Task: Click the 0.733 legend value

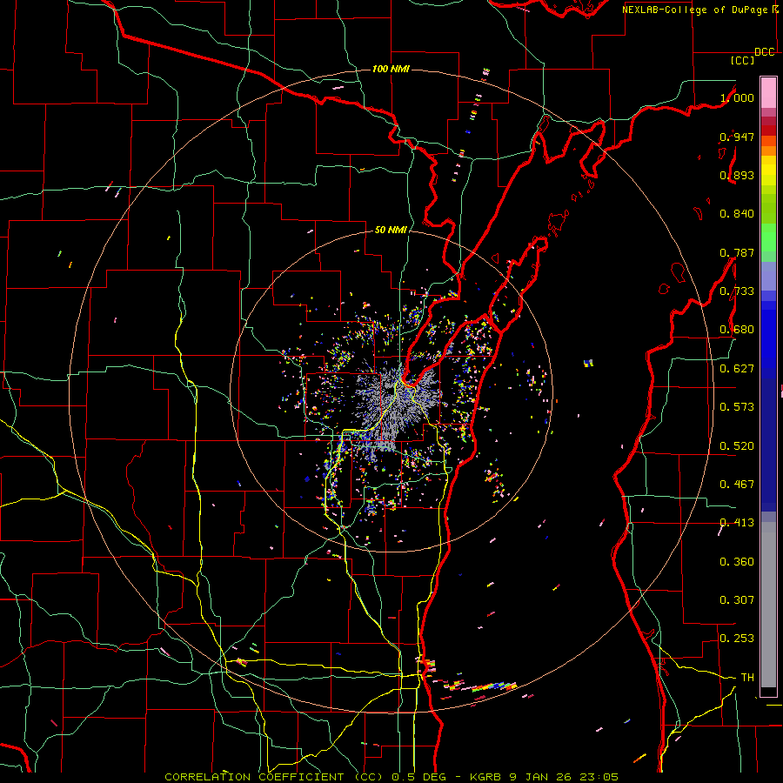Action: 737,291
